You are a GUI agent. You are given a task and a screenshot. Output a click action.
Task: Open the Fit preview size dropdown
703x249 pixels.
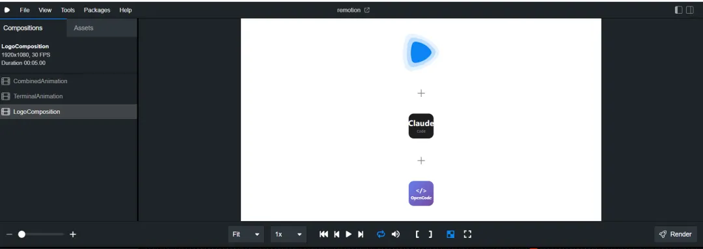[x=245, y=234]
